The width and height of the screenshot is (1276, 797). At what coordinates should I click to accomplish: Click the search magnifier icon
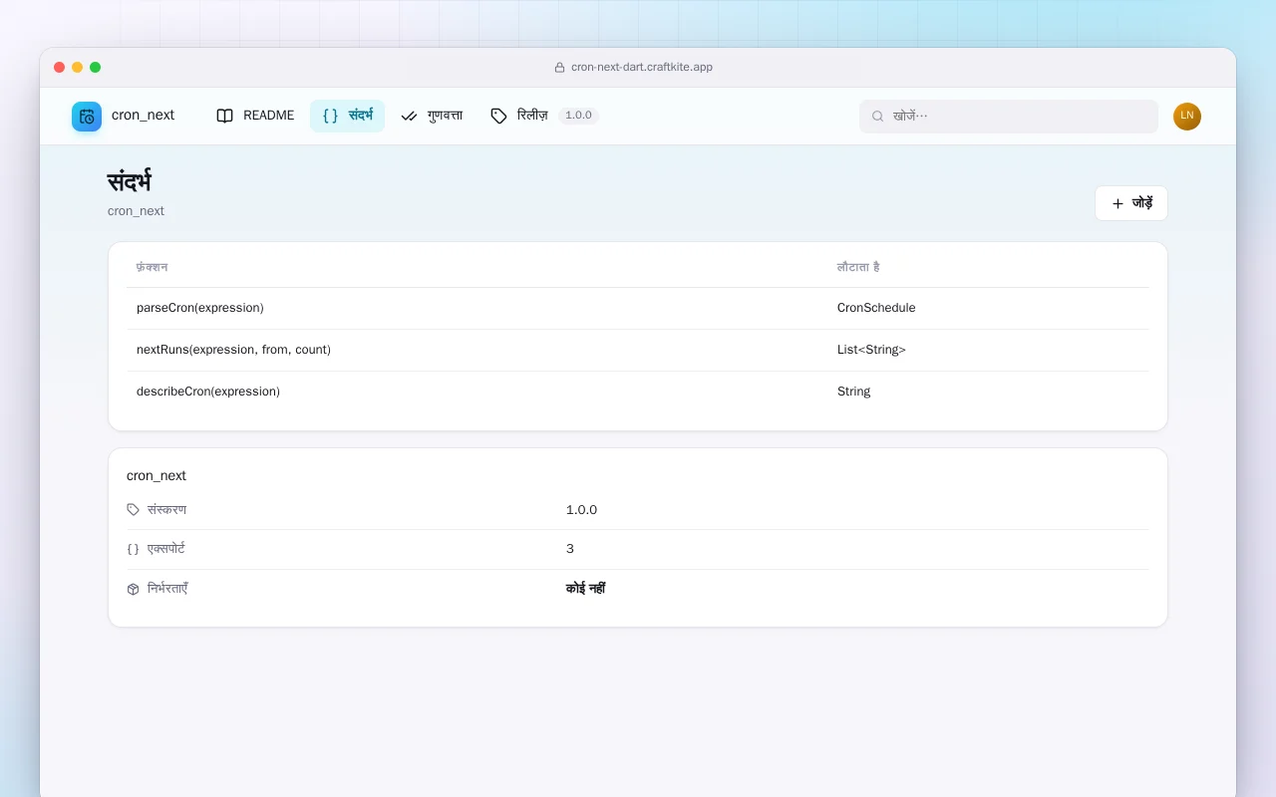pyautogui.click(x=878, y=117)
